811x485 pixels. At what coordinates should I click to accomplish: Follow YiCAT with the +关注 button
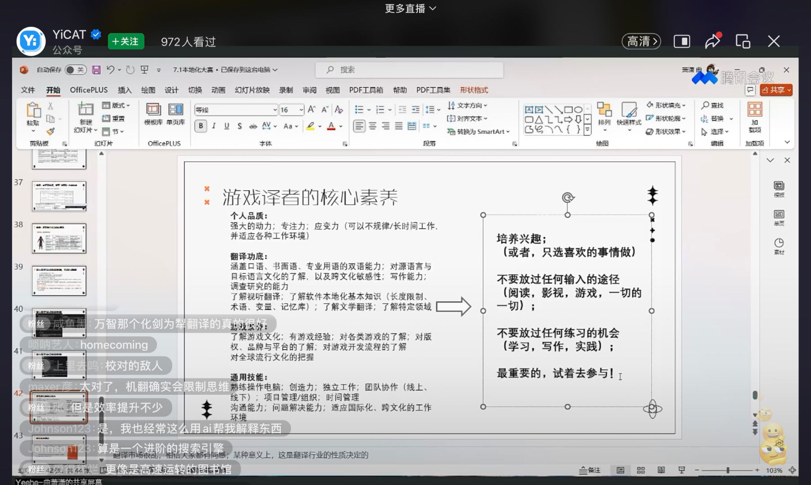pos(126,41)
